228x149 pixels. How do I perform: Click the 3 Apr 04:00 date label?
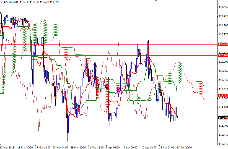tap(113, 148)
